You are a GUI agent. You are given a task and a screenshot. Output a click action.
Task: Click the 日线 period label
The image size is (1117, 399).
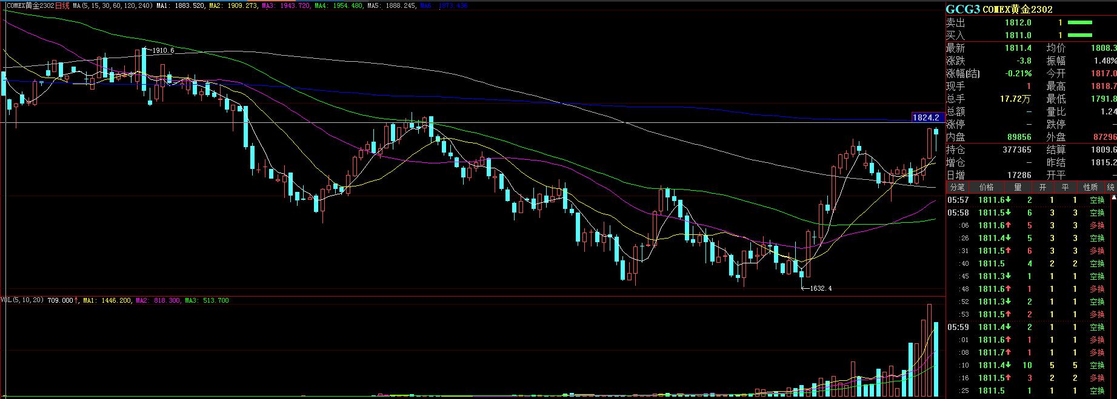(x=62, y=5)
